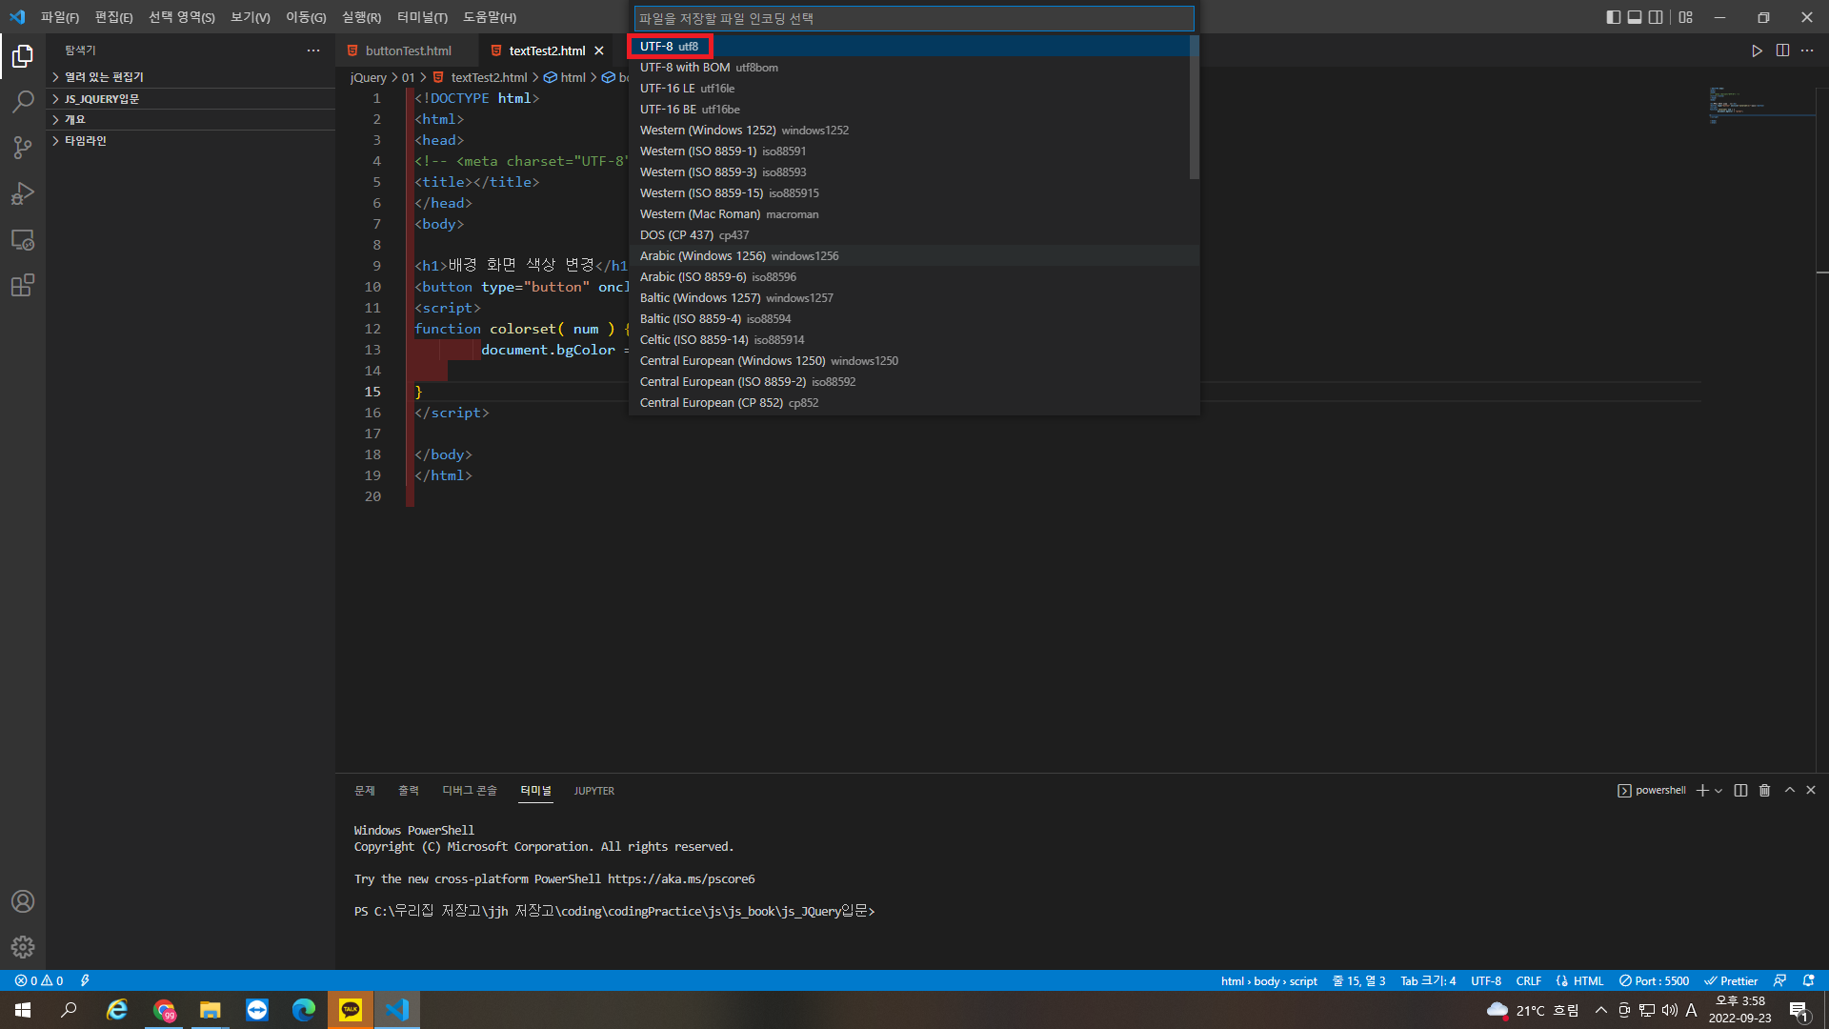Select UTF-8 with BOM encoding

pyautogui.click(x=709, y=67)
